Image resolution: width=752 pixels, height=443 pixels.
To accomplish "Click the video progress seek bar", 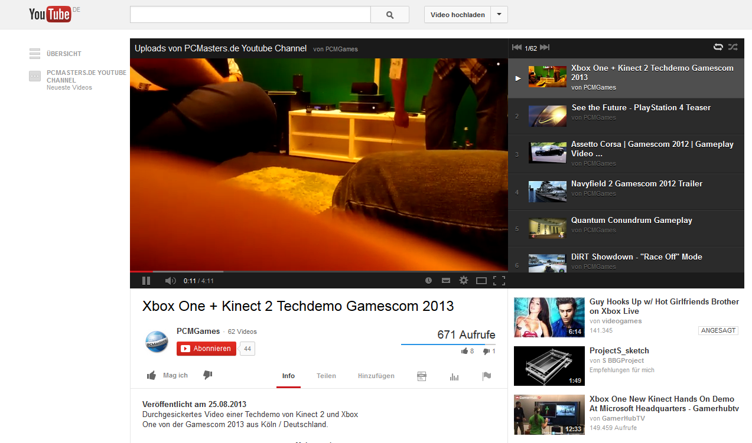I will (319, 271).
